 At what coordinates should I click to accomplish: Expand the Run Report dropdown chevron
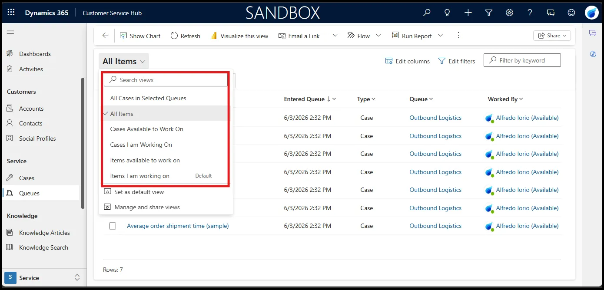[x=440, y=36]
